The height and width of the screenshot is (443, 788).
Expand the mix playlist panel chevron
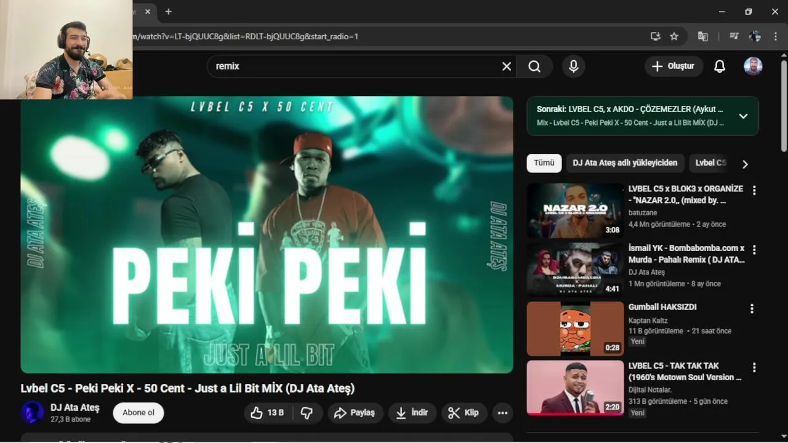coord(743,116)
